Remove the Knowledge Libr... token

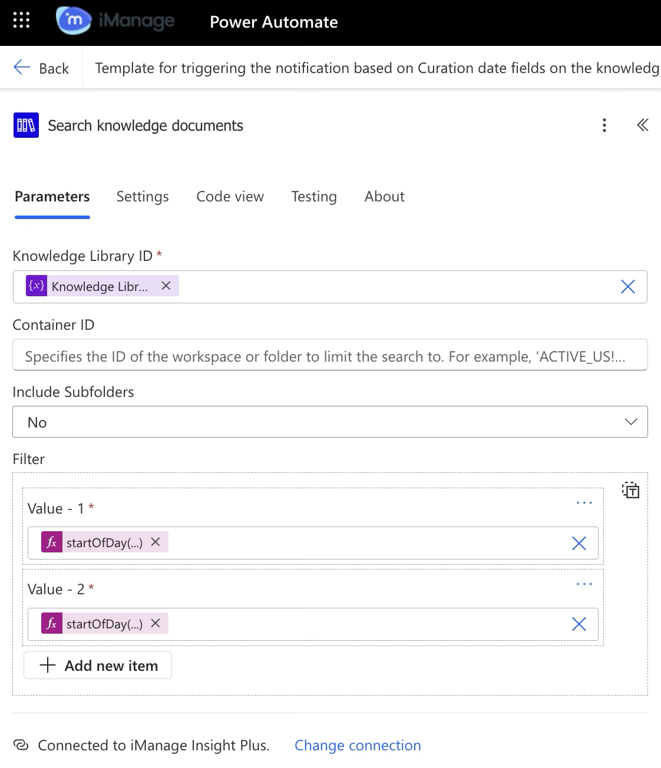tap(166, 286)
